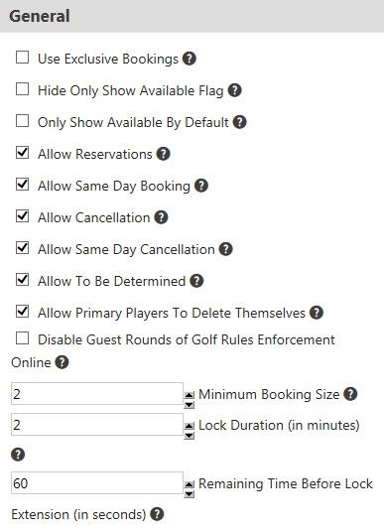
Task: Enable Use Exclusive Bookings checkbox
Action: pyautogui.click(x=23, y=58)
